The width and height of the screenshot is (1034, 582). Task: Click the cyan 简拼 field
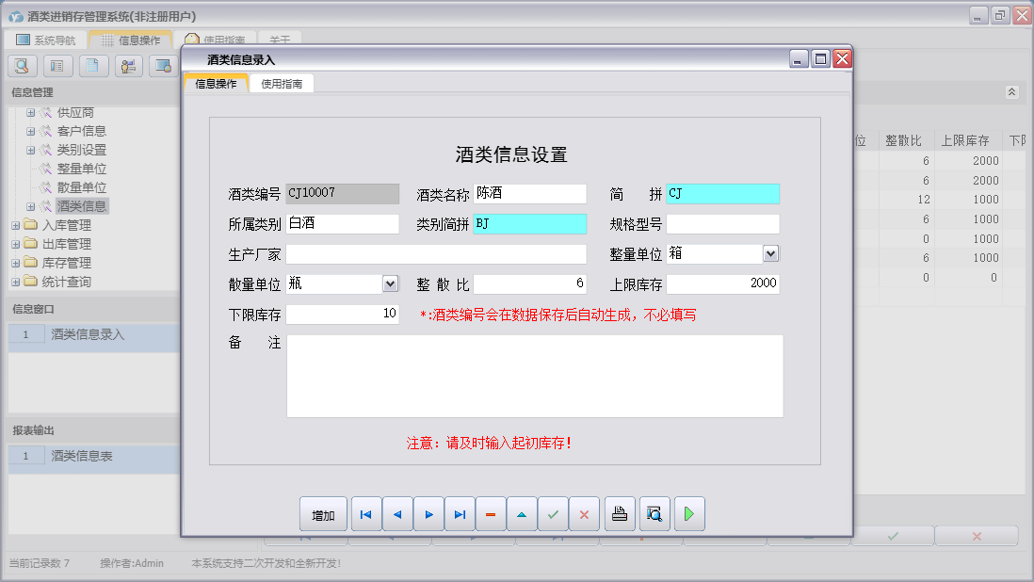722,194
